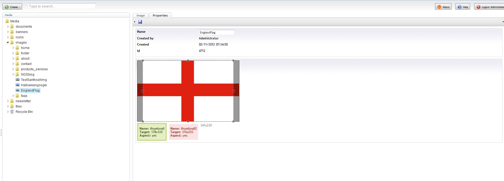The width and height of the screenshot is (504, 181).
Task: Click the banners folder icon
Action: point(12,32)
